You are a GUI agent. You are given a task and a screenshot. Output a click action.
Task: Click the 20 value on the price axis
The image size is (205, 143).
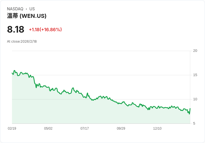tap(195, 51)
